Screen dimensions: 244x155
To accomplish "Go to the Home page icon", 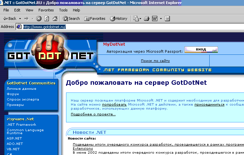I will click(54, 18).
